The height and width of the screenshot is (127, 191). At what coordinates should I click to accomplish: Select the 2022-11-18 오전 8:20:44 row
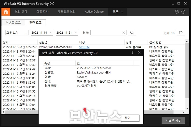point(20,52)
